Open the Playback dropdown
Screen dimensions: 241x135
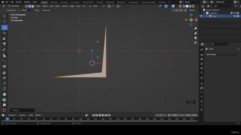click(x=13, y=115)
